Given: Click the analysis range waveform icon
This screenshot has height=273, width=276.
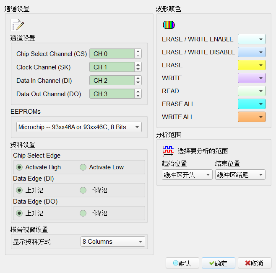Looking at the screenshot, I should point(168,151).
